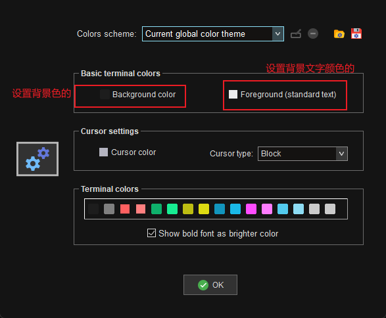Select the cyan terminal color swatch
Screen dimensions: 386x318
coord(283,209)
